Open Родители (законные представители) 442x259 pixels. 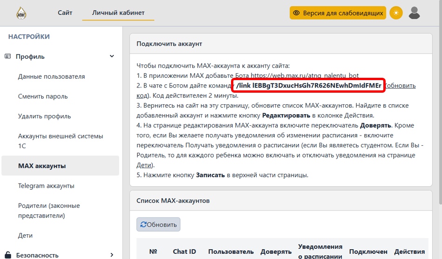point(49,211)
